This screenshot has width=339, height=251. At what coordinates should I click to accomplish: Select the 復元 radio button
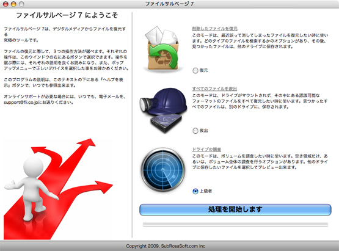pyautogui.click(x=195, y=70)
